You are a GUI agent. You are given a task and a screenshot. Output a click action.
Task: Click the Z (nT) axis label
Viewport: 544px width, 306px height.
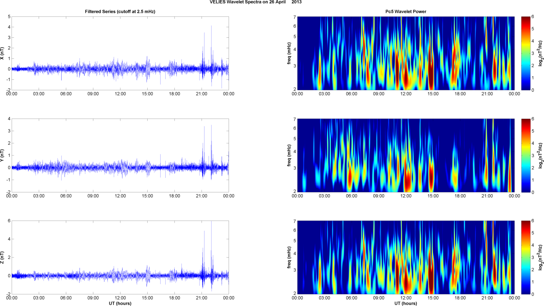2,257
